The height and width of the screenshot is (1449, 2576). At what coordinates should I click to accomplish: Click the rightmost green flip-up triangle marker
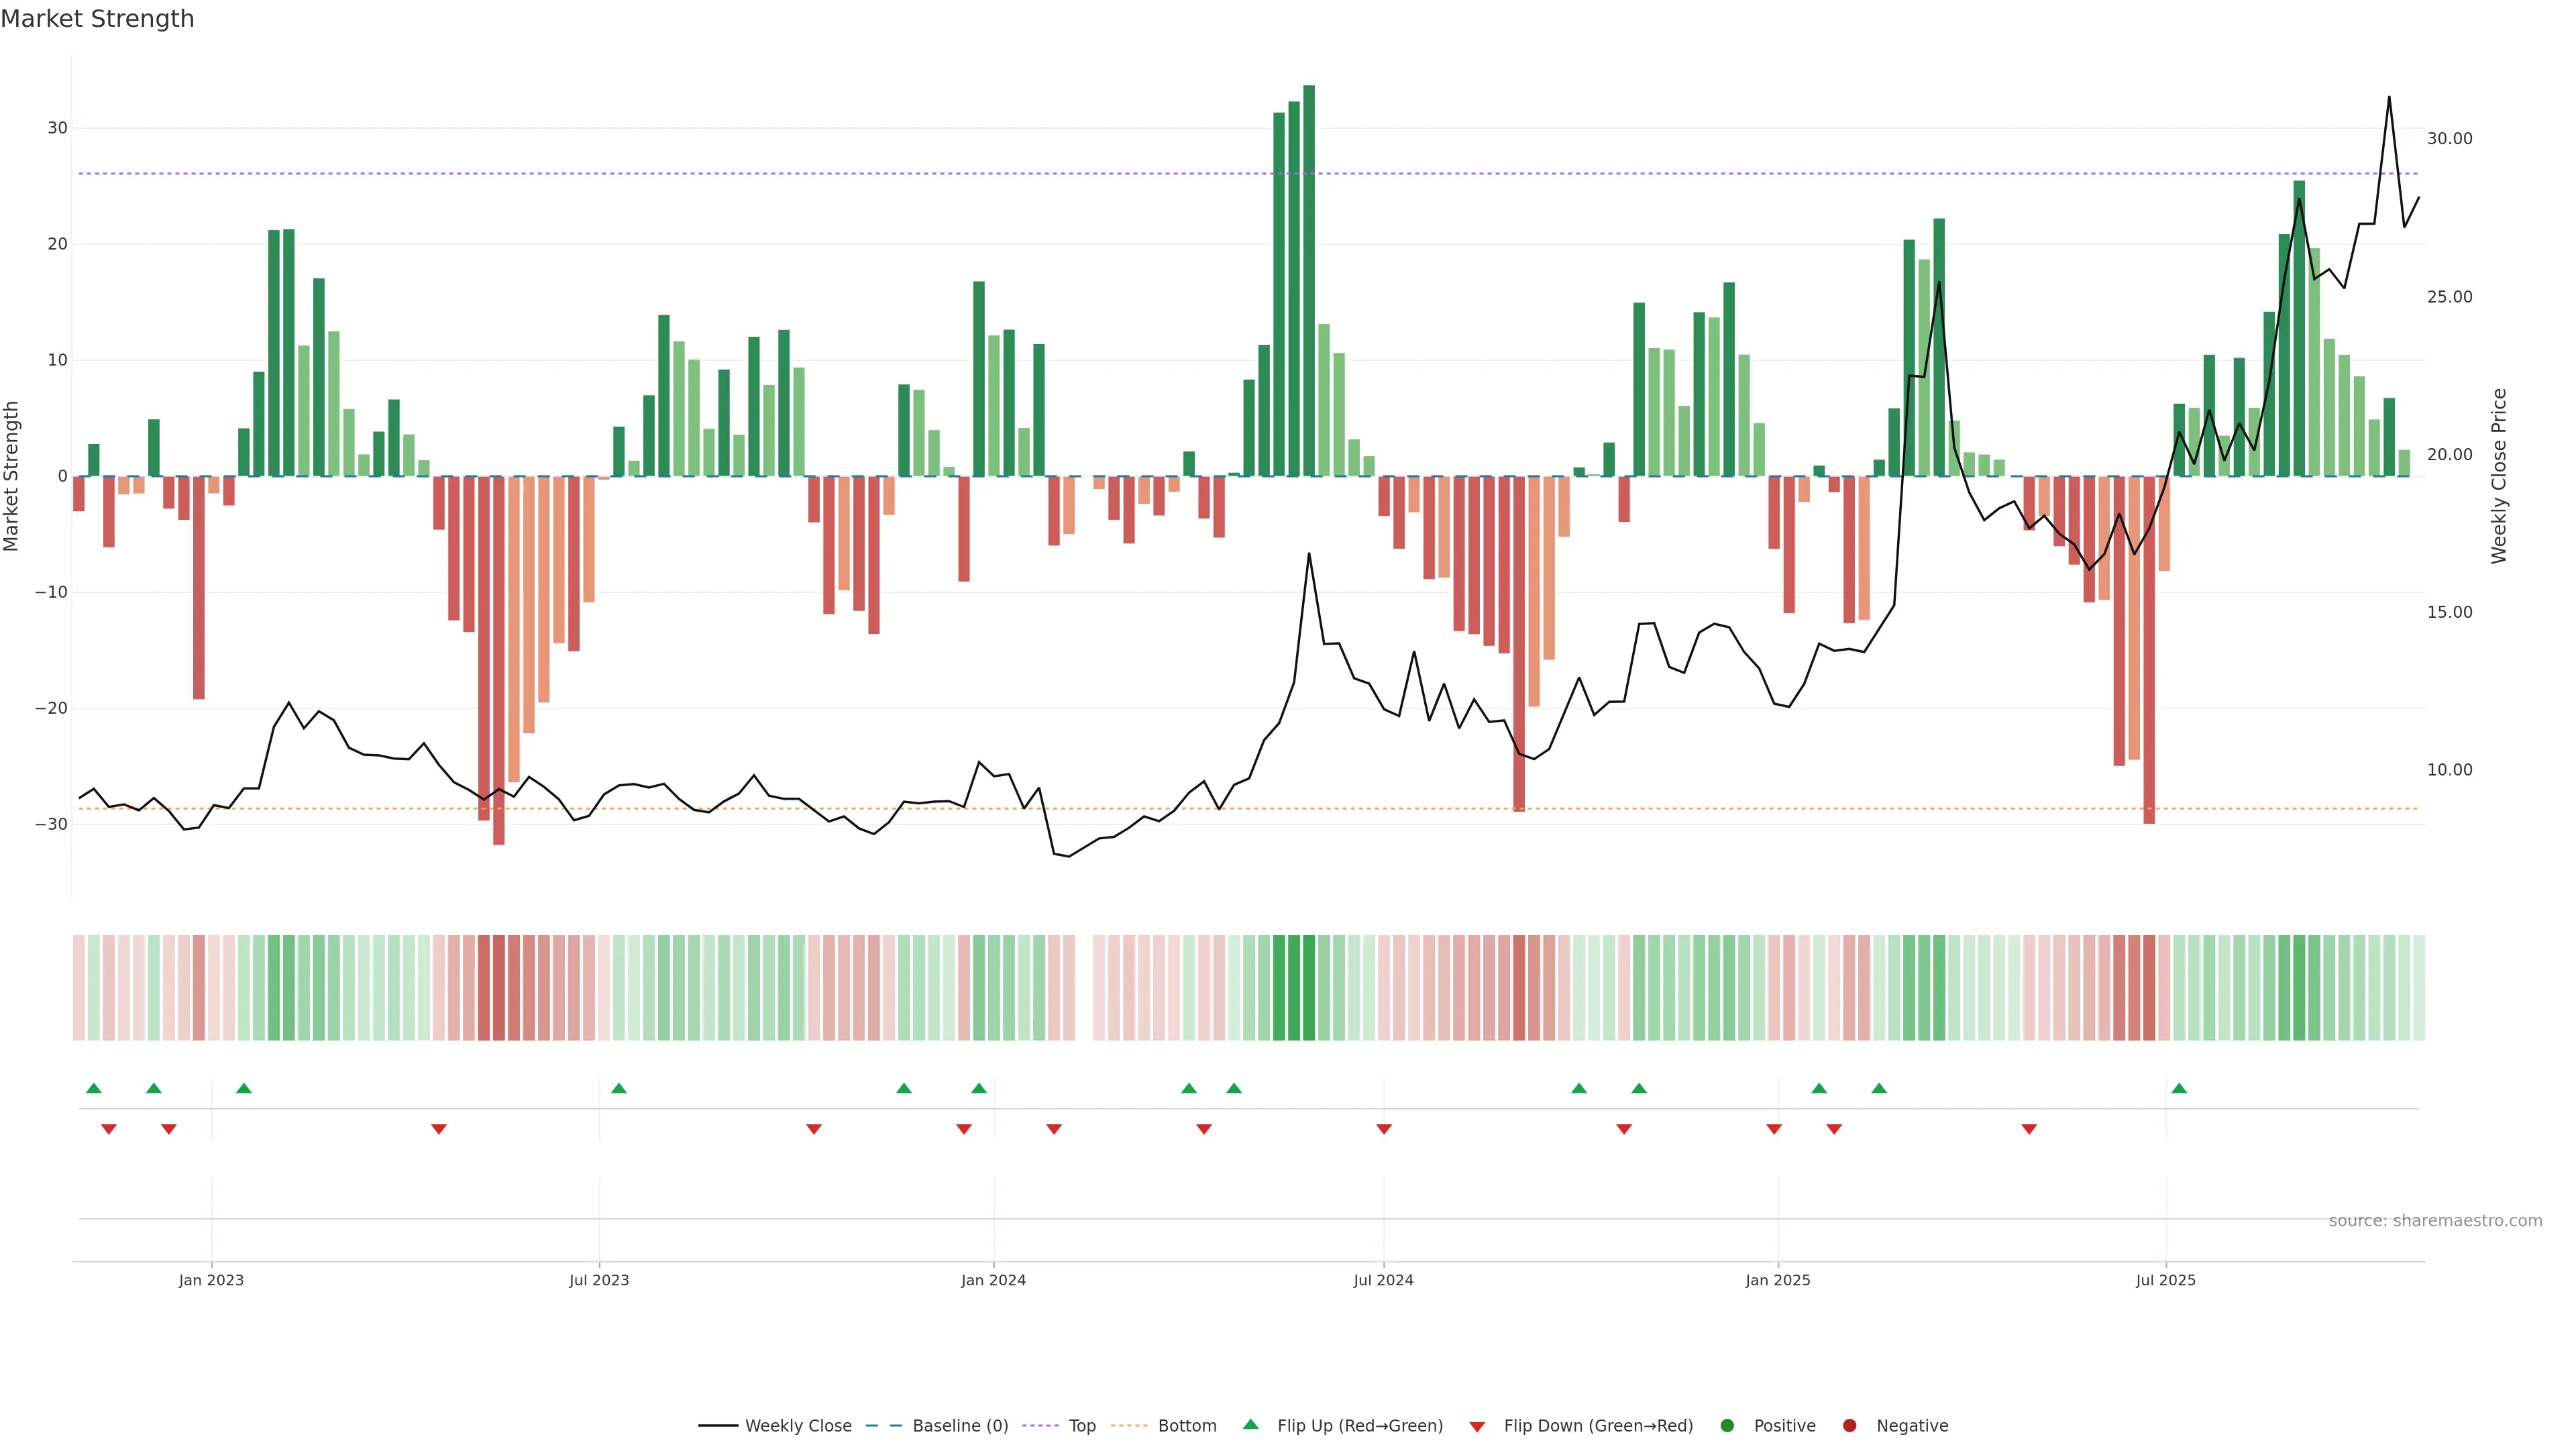2179,1088
